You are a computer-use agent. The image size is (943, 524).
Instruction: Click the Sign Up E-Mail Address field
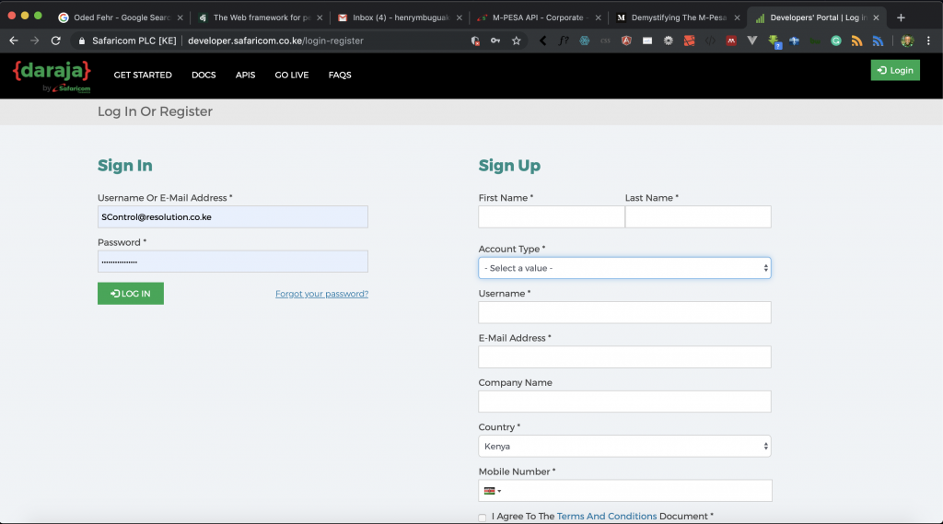pyautogui.click(x=624, y=357)
